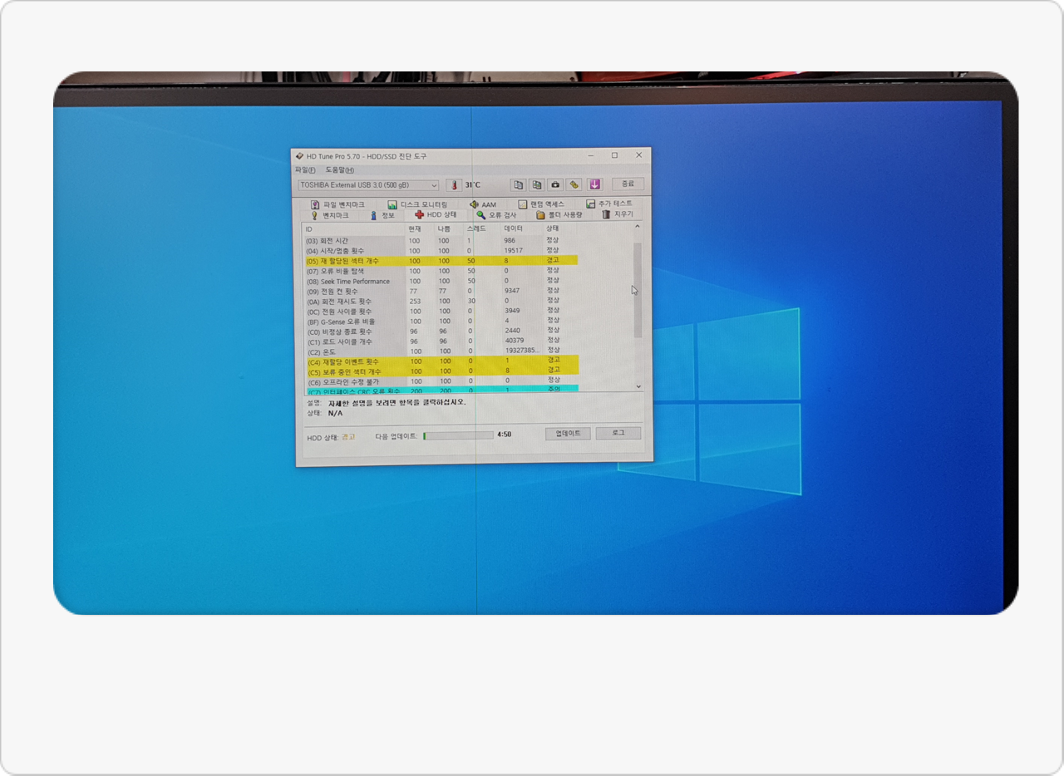Select the (0C) 전원 사이클 횟수 row
The width and height of the screenshot is (1064, 776).
441,311
